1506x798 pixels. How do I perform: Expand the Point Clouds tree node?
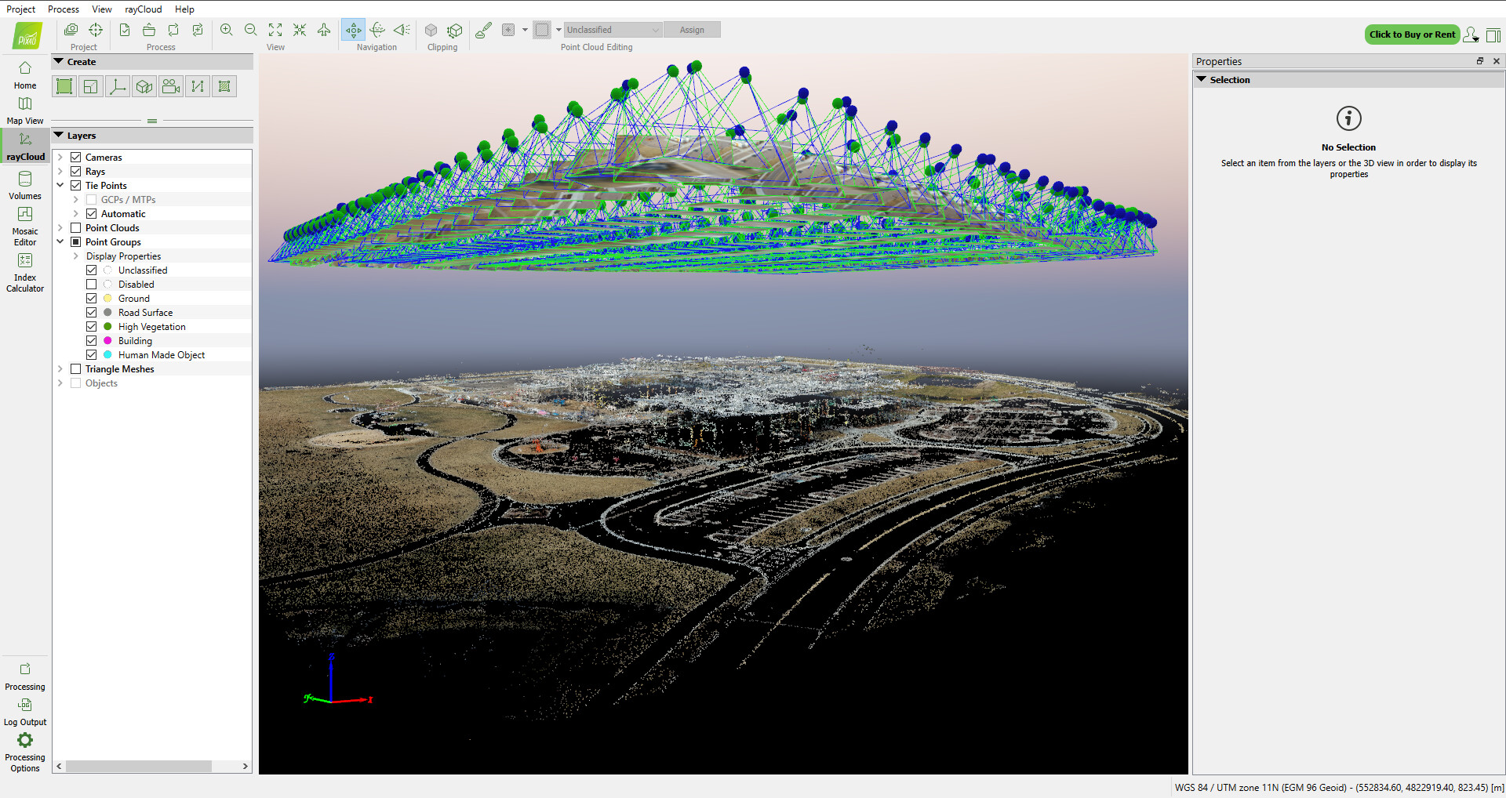(60, 228)
